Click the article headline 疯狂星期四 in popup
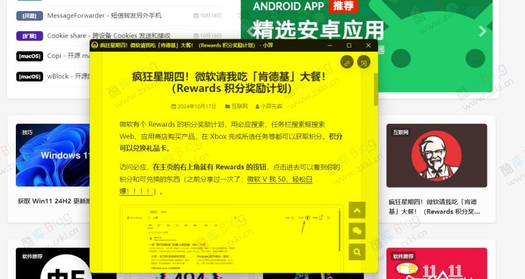The height and width of the screenshot is (279, 525). pyautogui.click(x=228, y=83)
